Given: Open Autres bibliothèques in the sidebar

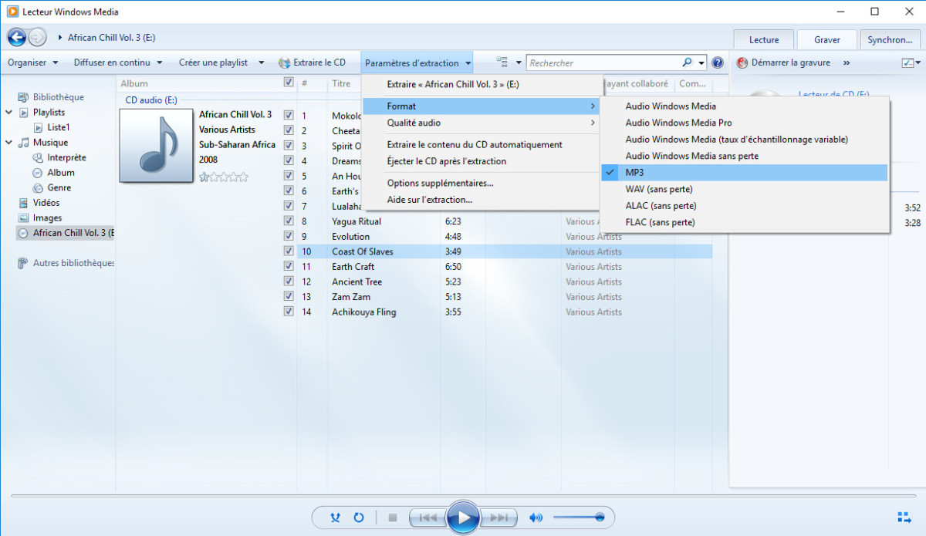Looking at the screenshot, I should point(66,263).
